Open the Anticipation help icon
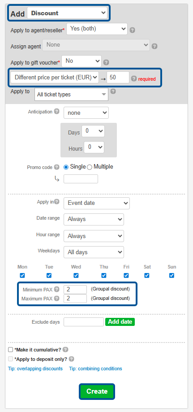 tap(57, 112)
